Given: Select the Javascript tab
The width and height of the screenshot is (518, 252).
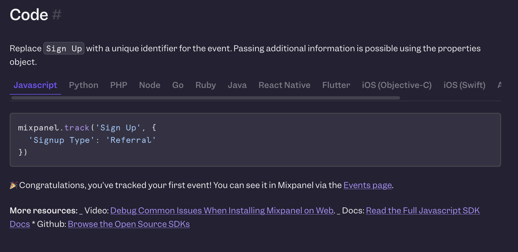Looking at the screenshot, I should coord(35,85).
